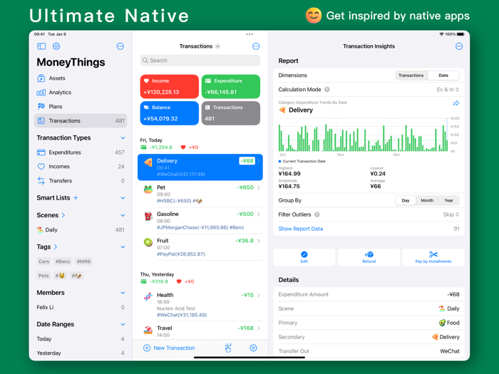499x374 pixels.
Task: Set Dimensions to Transactions
Action: tap(411, 76)
